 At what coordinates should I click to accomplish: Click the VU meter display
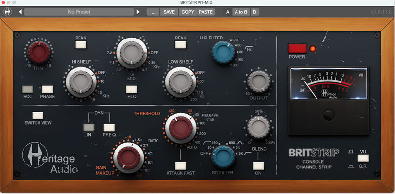[x=329, y=83]
